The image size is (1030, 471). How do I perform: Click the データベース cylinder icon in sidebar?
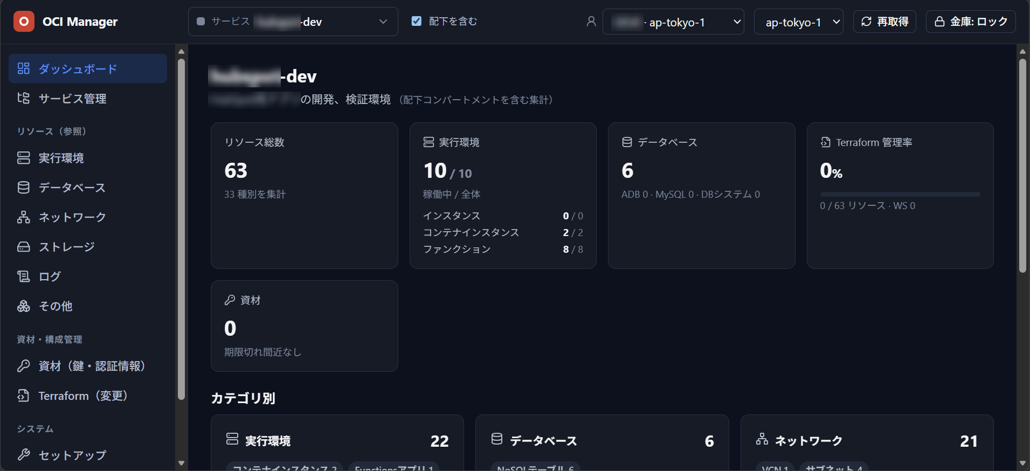tap(23, 188)
